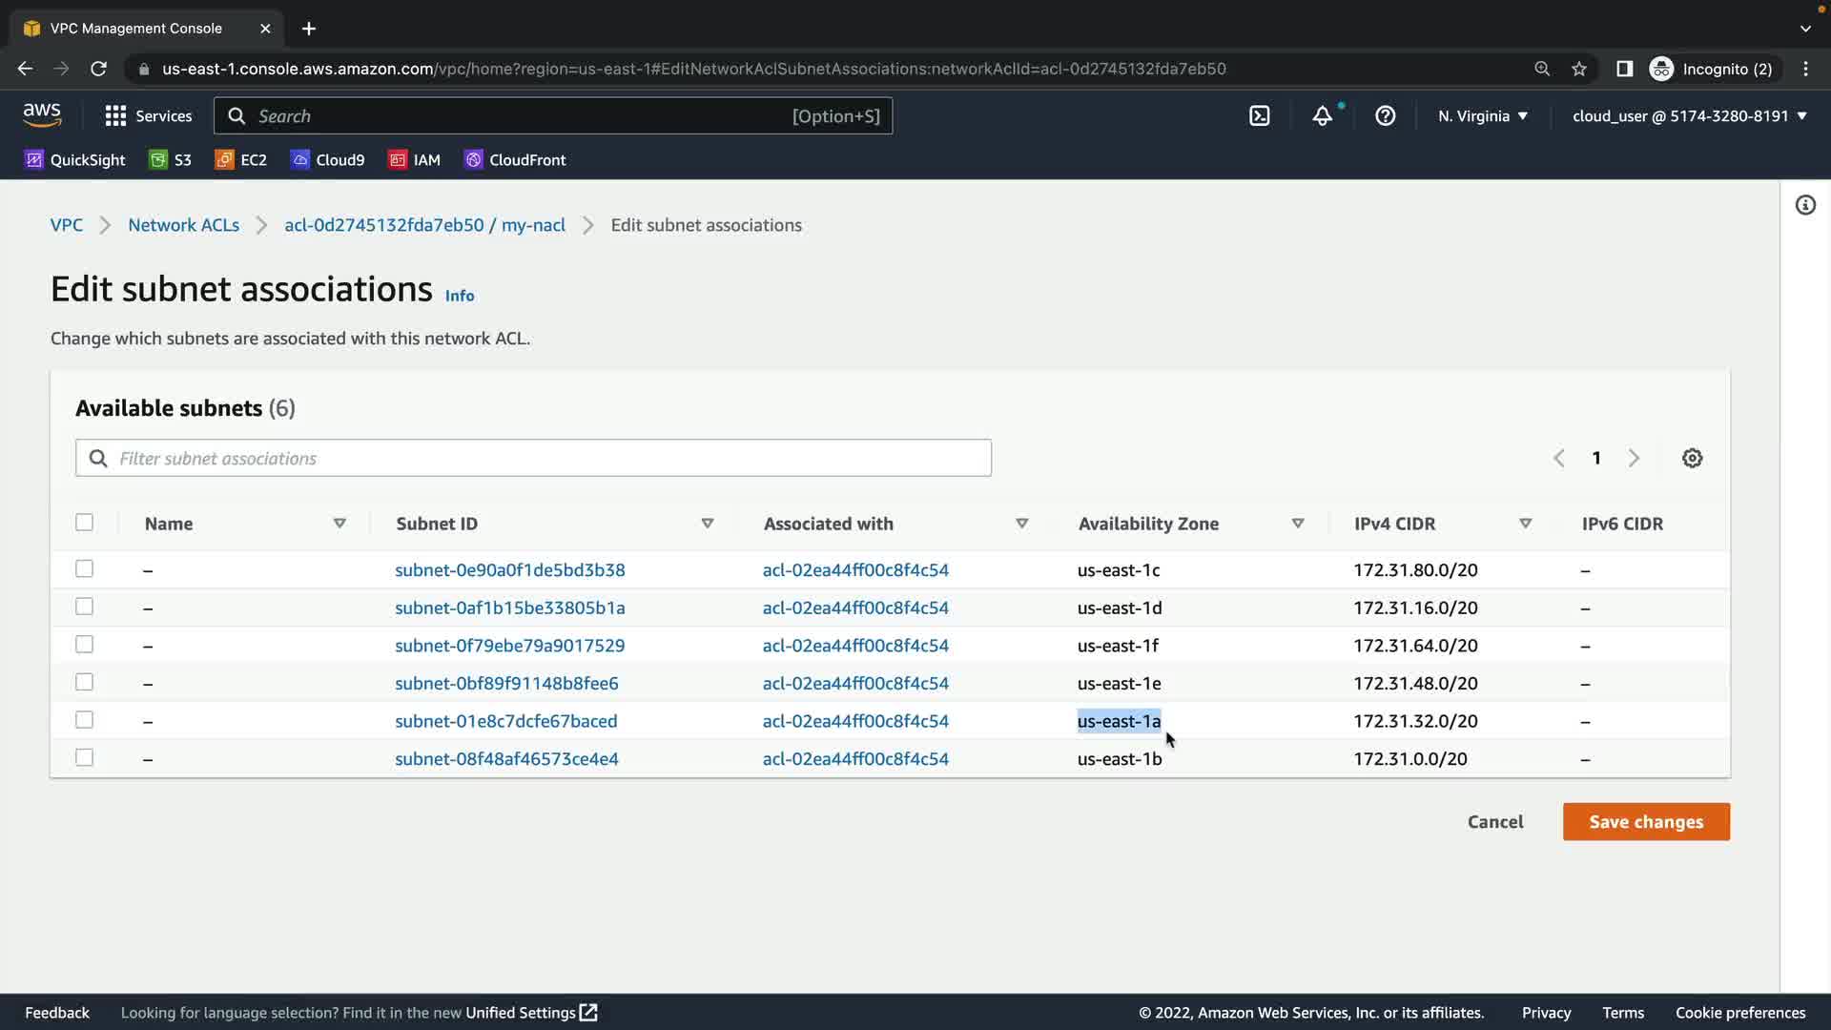1831x1030 pixels.
Task: Open the info panel icon at right edge
Action: [x=1805, y=205]
